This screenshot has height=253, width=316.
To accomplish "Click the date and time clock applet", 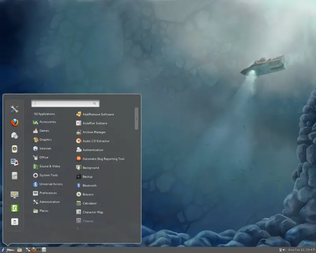I will click(301, 250).
